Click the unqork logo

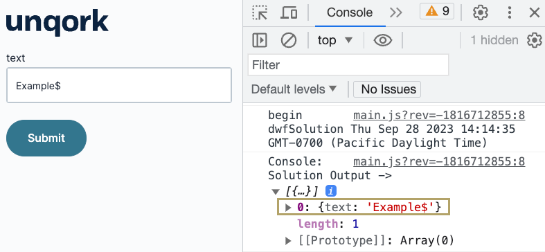(x=57, y=23)
